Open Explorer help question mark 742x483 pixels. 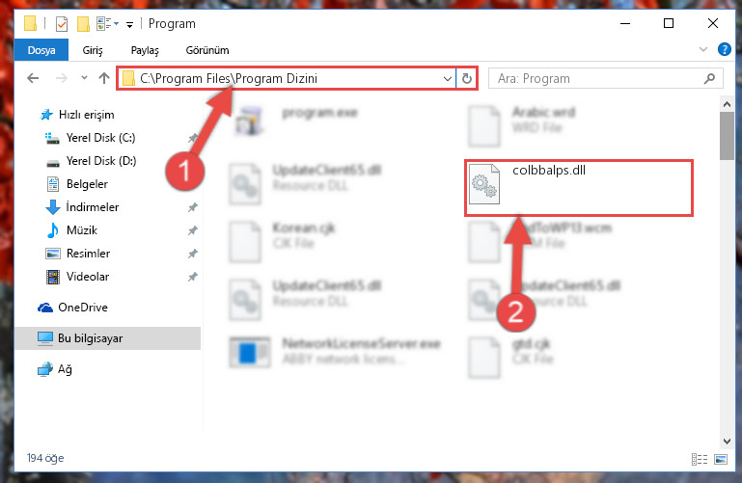(x=724, y=49)
